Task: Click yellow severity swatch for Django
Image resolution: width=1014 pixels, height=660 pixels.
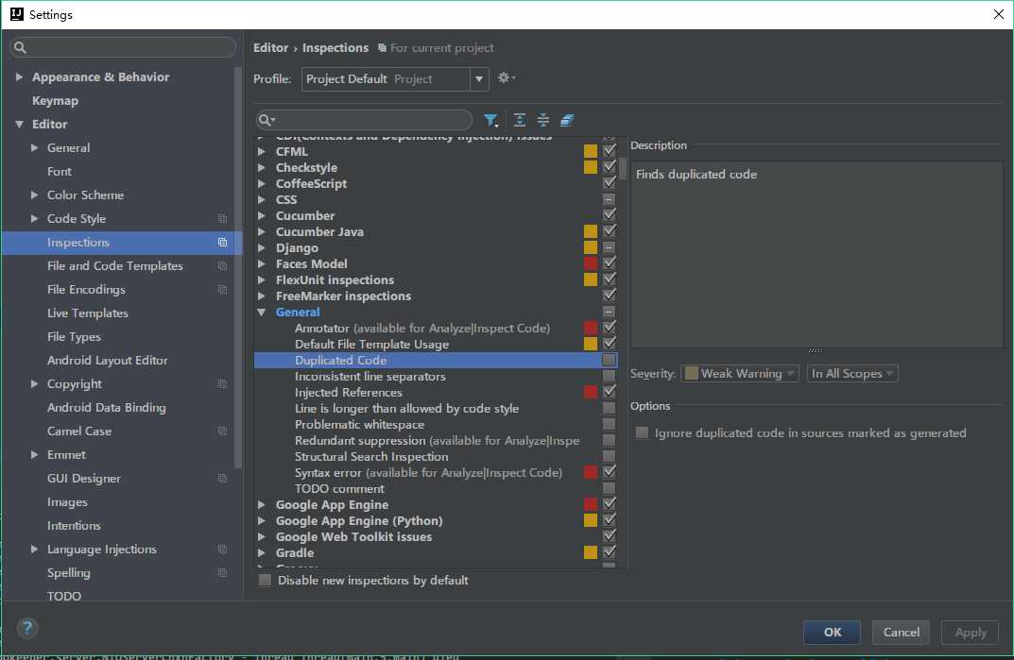Action: (x=591, y=247)
